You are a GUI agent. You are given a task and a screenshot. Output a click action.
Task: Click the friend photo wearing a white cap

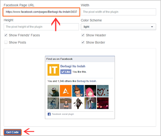[x=53, y=91]
